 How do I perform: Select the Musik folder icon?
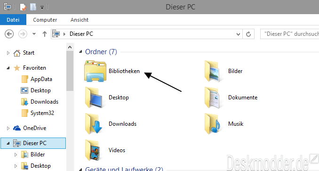pos(212,124)
